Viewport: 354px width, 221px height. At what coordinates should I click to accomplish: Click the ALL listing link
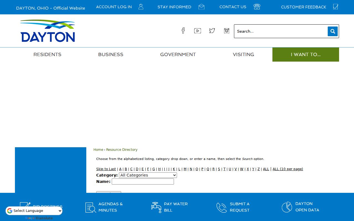[x=266, y=169]
